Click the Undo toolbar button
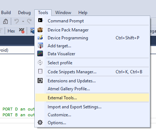Screen dimensions: 156x130 point(17,21)
